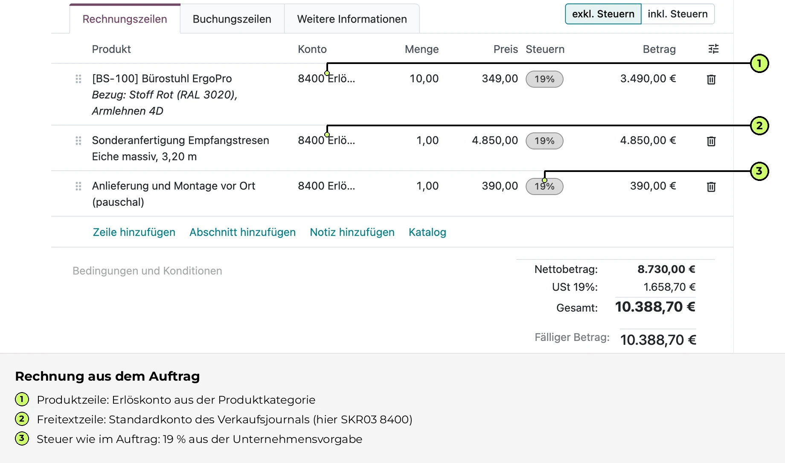Edit price 390,00 of Montage line
The height and width of the screenshot is (463, 785).
pos(500,186)
